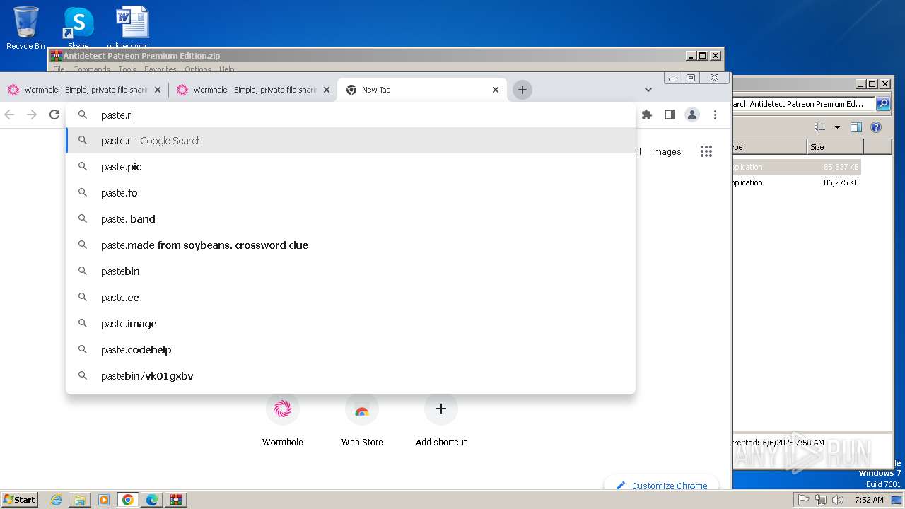Open the Wormhole shortcut

(x=283, y=421)
